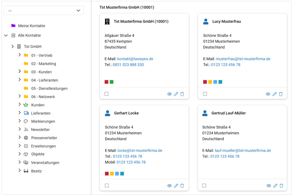292x195 pixels.
Task: Open Meine Kontakte in the sidebar
Action: click(31, 26)
